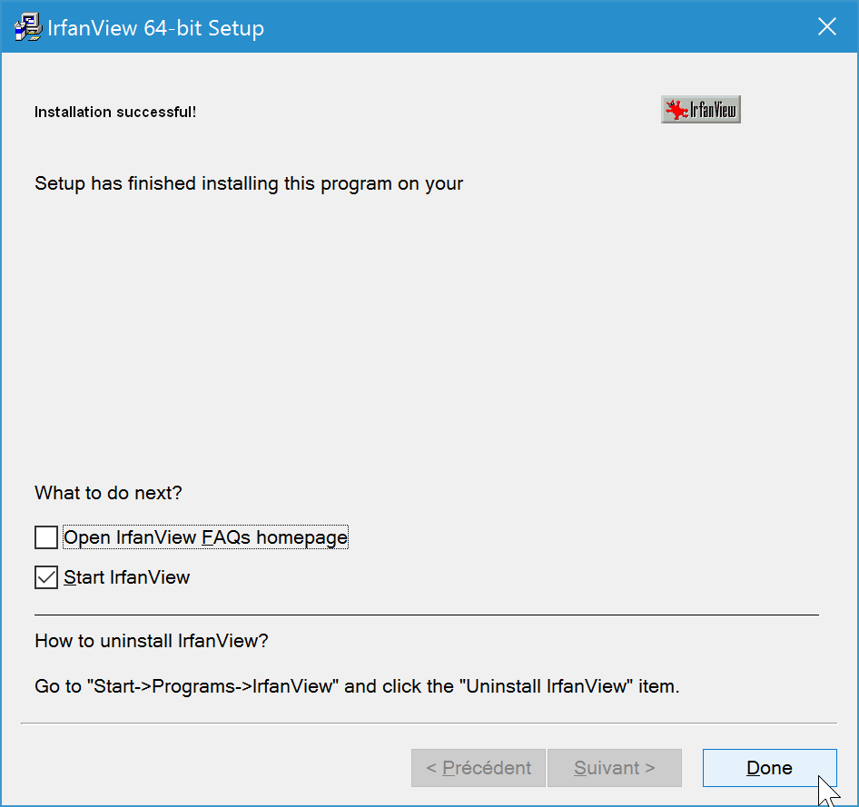The width and height of the screenshot is (859, 807).
Task: Click the disabled Suivant button
Action: click(615, 768)
